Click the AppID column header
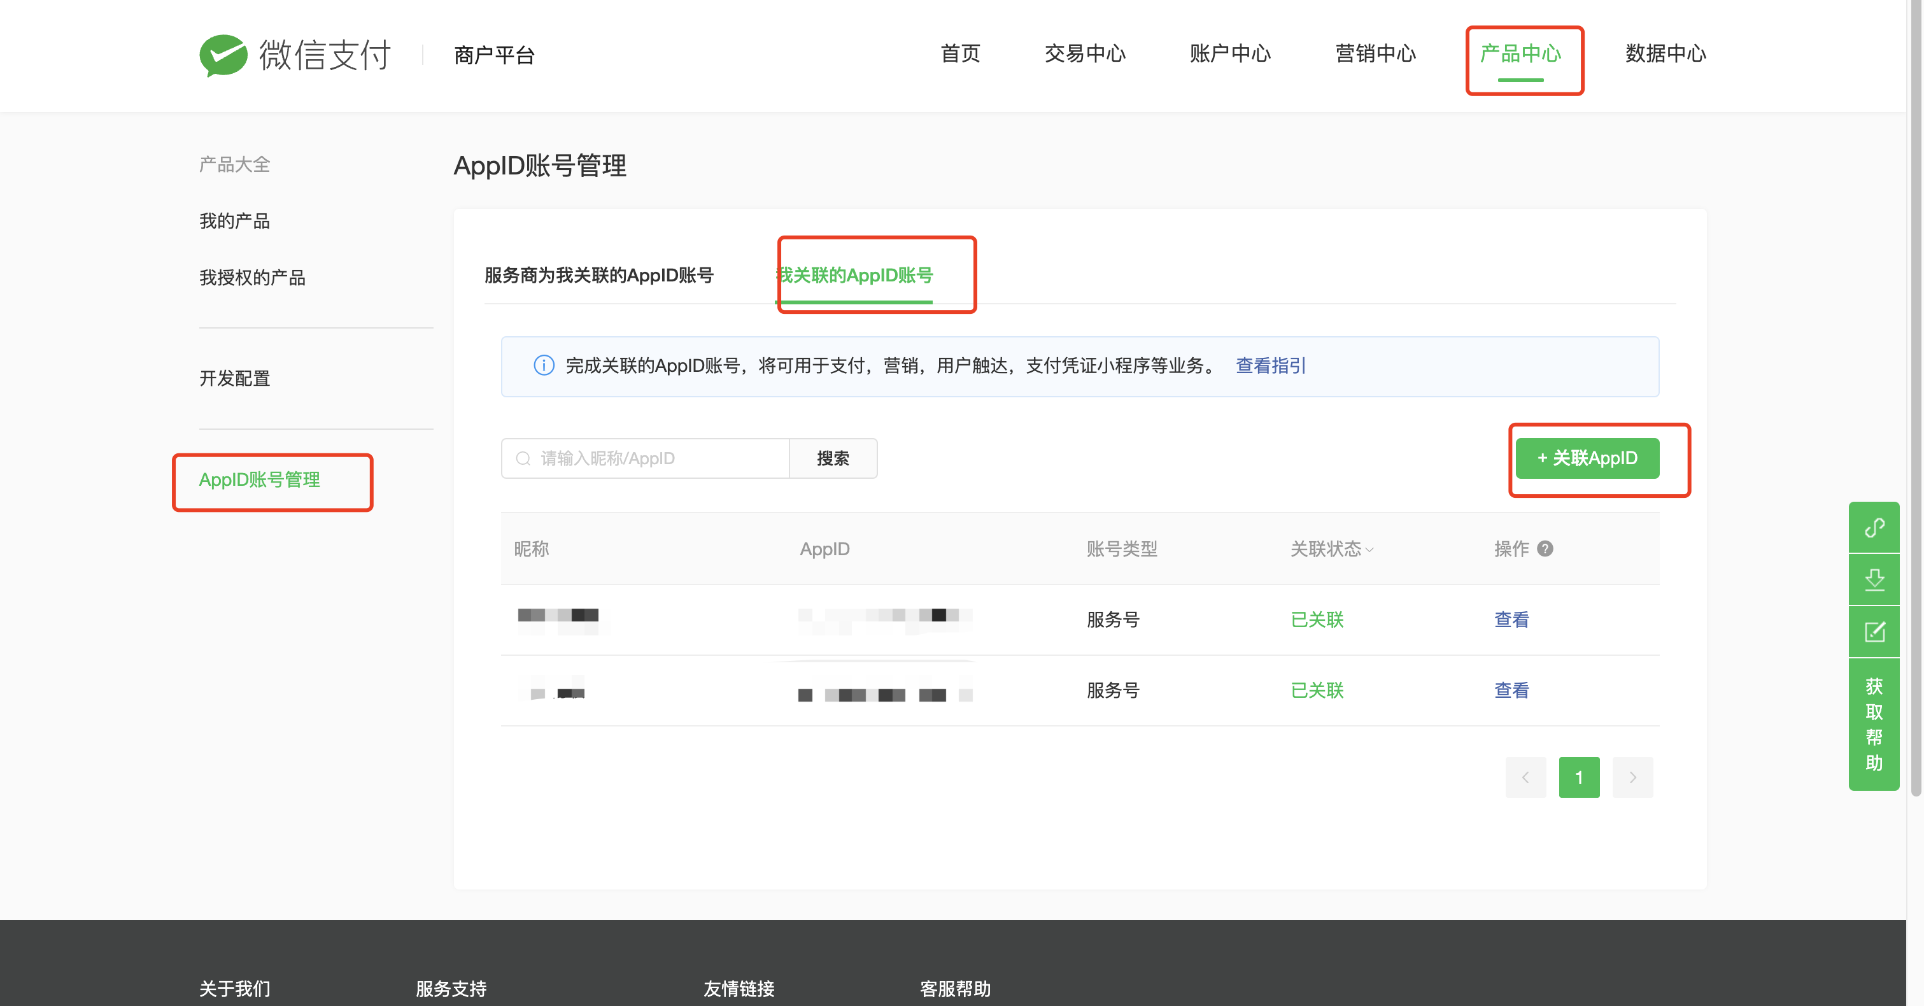Screen dimensions: 1924x1006 [x=824, y=549]
